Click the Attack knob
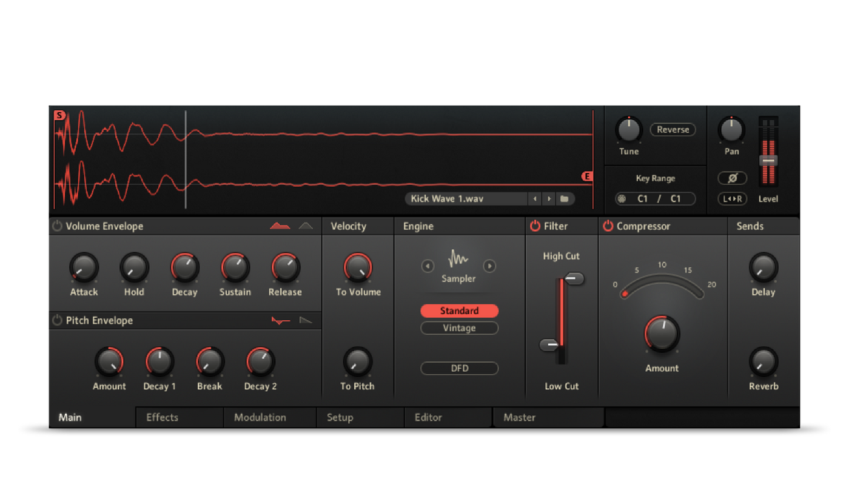This screenshot has height=484, width=849. point(84,268)
